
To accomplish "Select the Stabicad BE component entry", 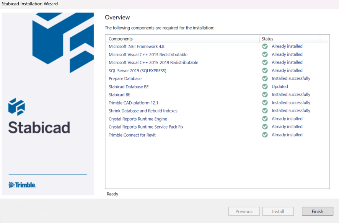I will [119, 94].
